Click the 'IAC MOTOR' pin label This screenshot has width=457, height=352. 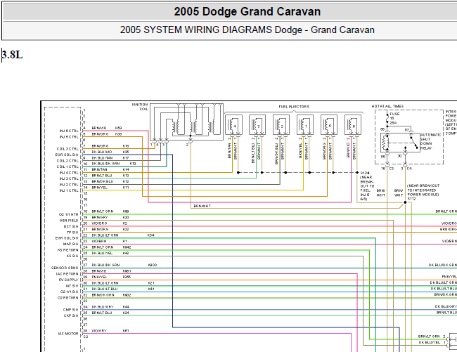[x=68, y=334]
